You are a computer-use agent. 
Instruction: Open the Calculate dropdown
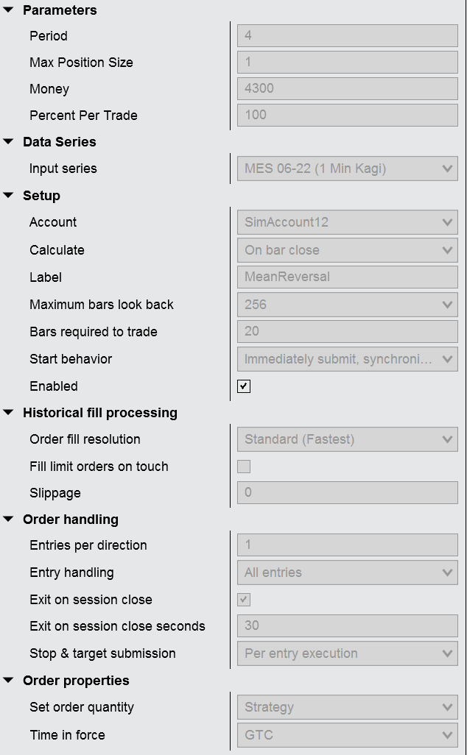click(x=347, y=250)
